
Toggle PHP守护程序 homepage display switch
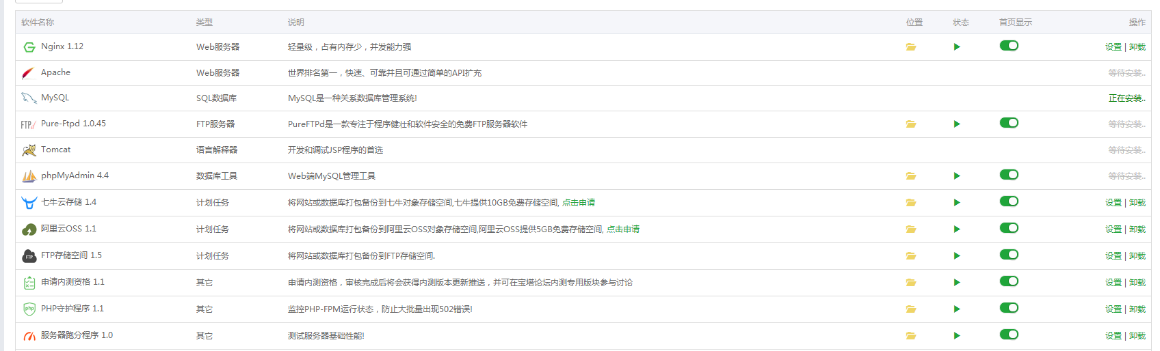pos(1009,308)
